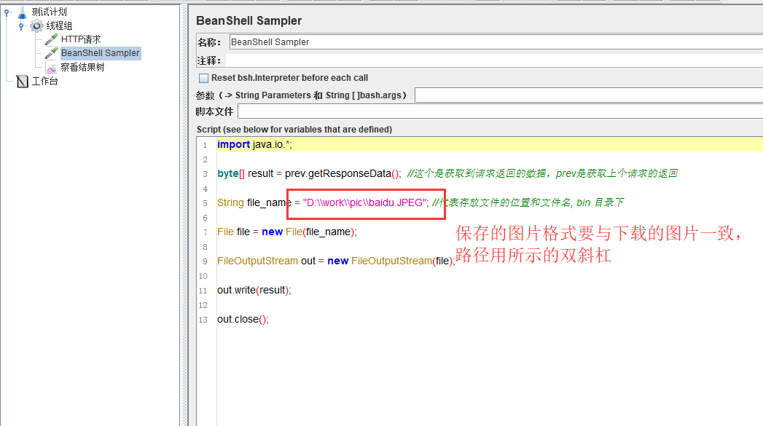Click line number 13 in the gutter

(x=203, y=320)
